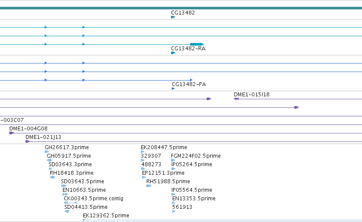Image resolution: width=362 pixels, height=222 pixels.
Task: Click the GH26617.3prime arrow glyph
Action: (47, 152)
